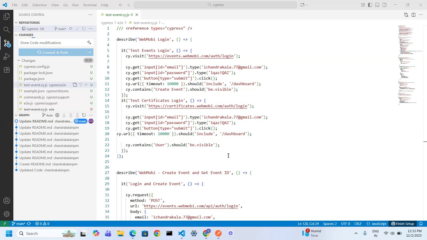Screen dimensions: 427x240
Task: Open the Windows Start menu
Action: point(9,233)
